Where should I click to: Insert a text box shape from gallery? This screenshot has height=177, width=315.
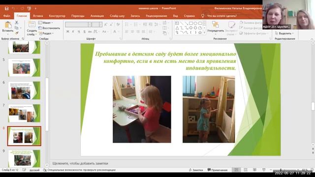177,23
